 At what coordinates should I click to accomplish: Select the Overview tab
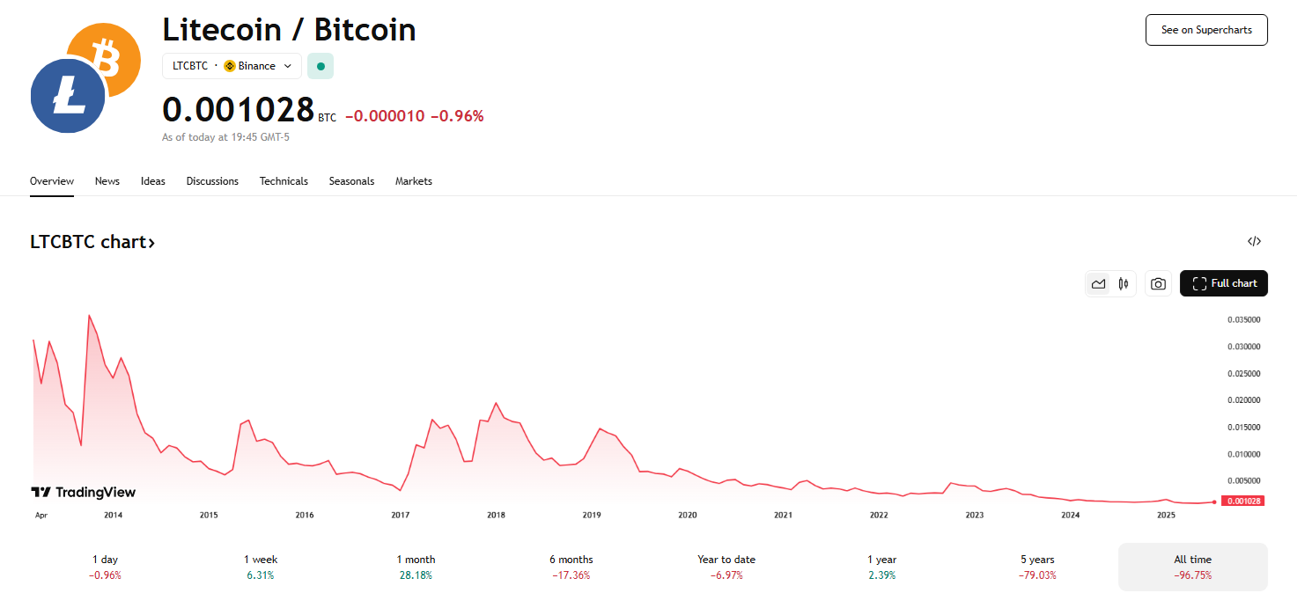coord(52,181)
